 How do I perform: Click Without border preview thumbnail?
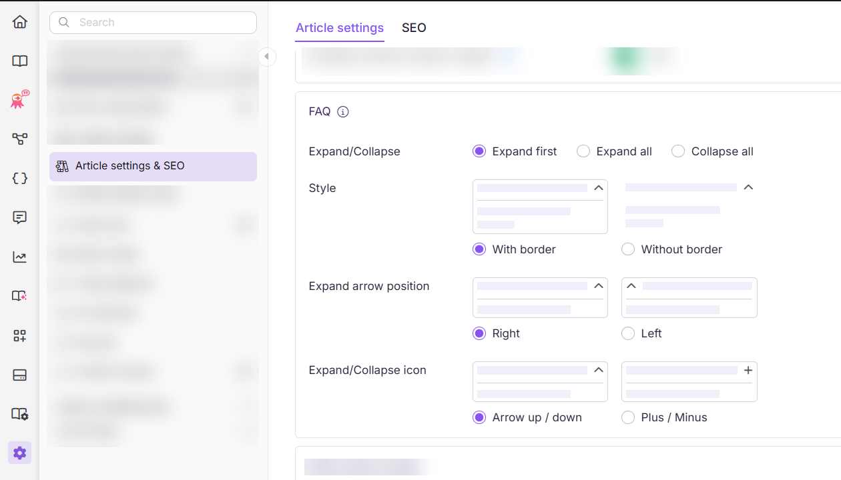tap(689, 207)
